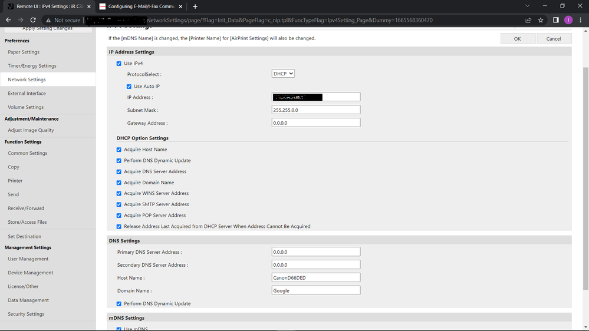Screen dimensions: 589x331
Task: Uncheck the Use IPv4 checkbox
Action: [x=119, y=64]
